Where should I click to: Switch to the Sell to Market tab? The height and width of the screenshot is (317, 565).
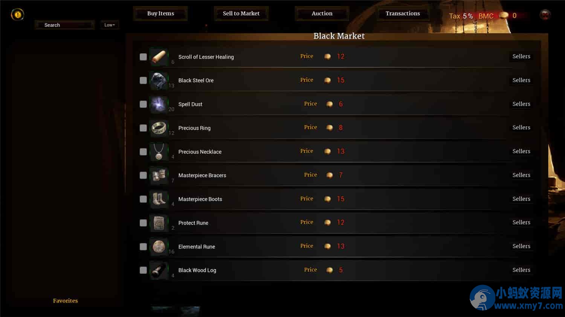click(241, 14)
